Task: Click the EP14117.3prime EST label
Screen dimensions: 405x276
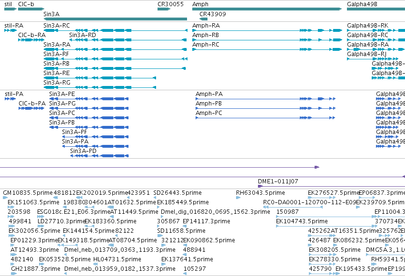Action: click(x=207, y=221)
